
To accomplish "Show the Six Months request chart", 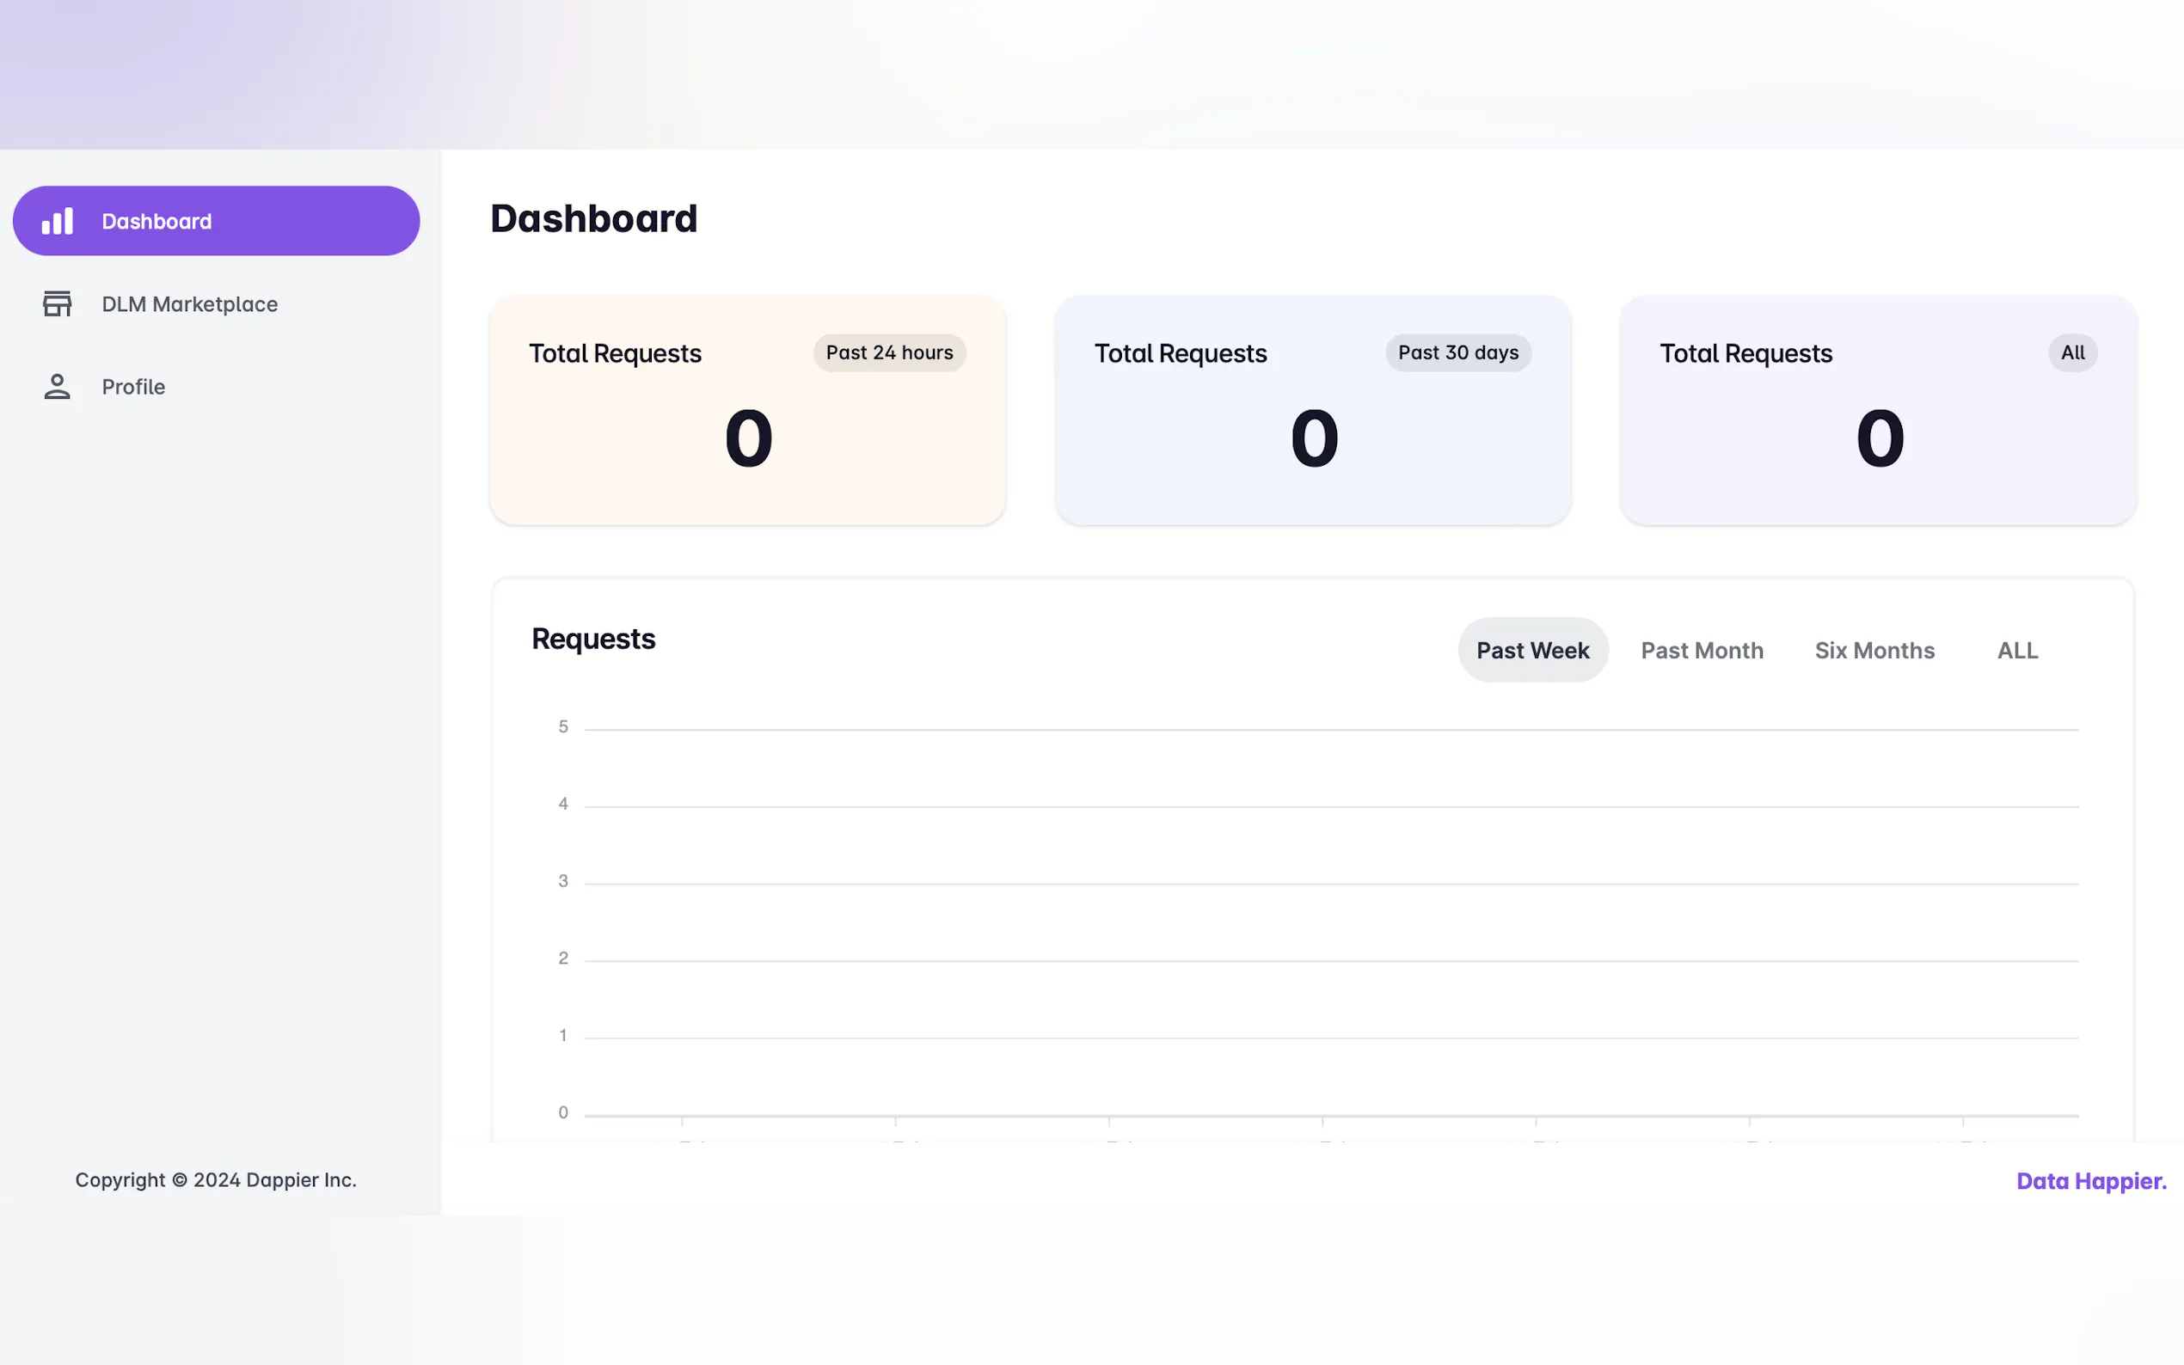I will [x=1874, y=650].
